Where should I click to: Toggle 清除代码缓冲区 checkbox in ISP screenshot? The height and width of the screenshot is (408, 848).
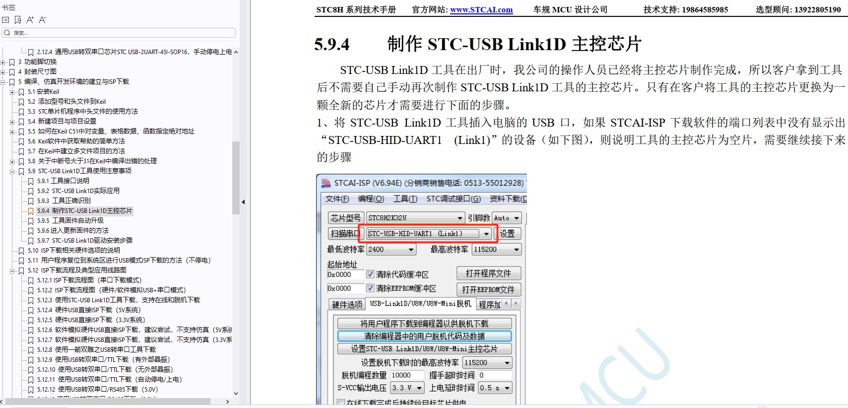pyautogui.click(x=370, y=274)
